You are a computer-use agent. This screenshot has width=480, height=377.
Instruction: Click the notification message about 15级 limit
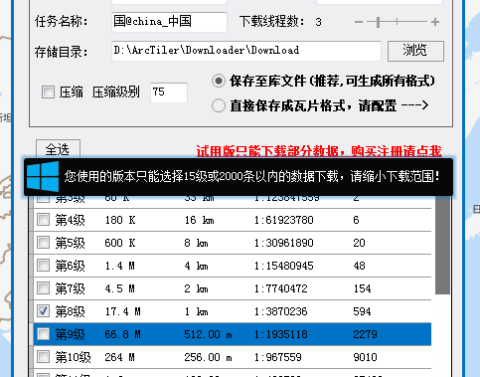tap(251, 176)
